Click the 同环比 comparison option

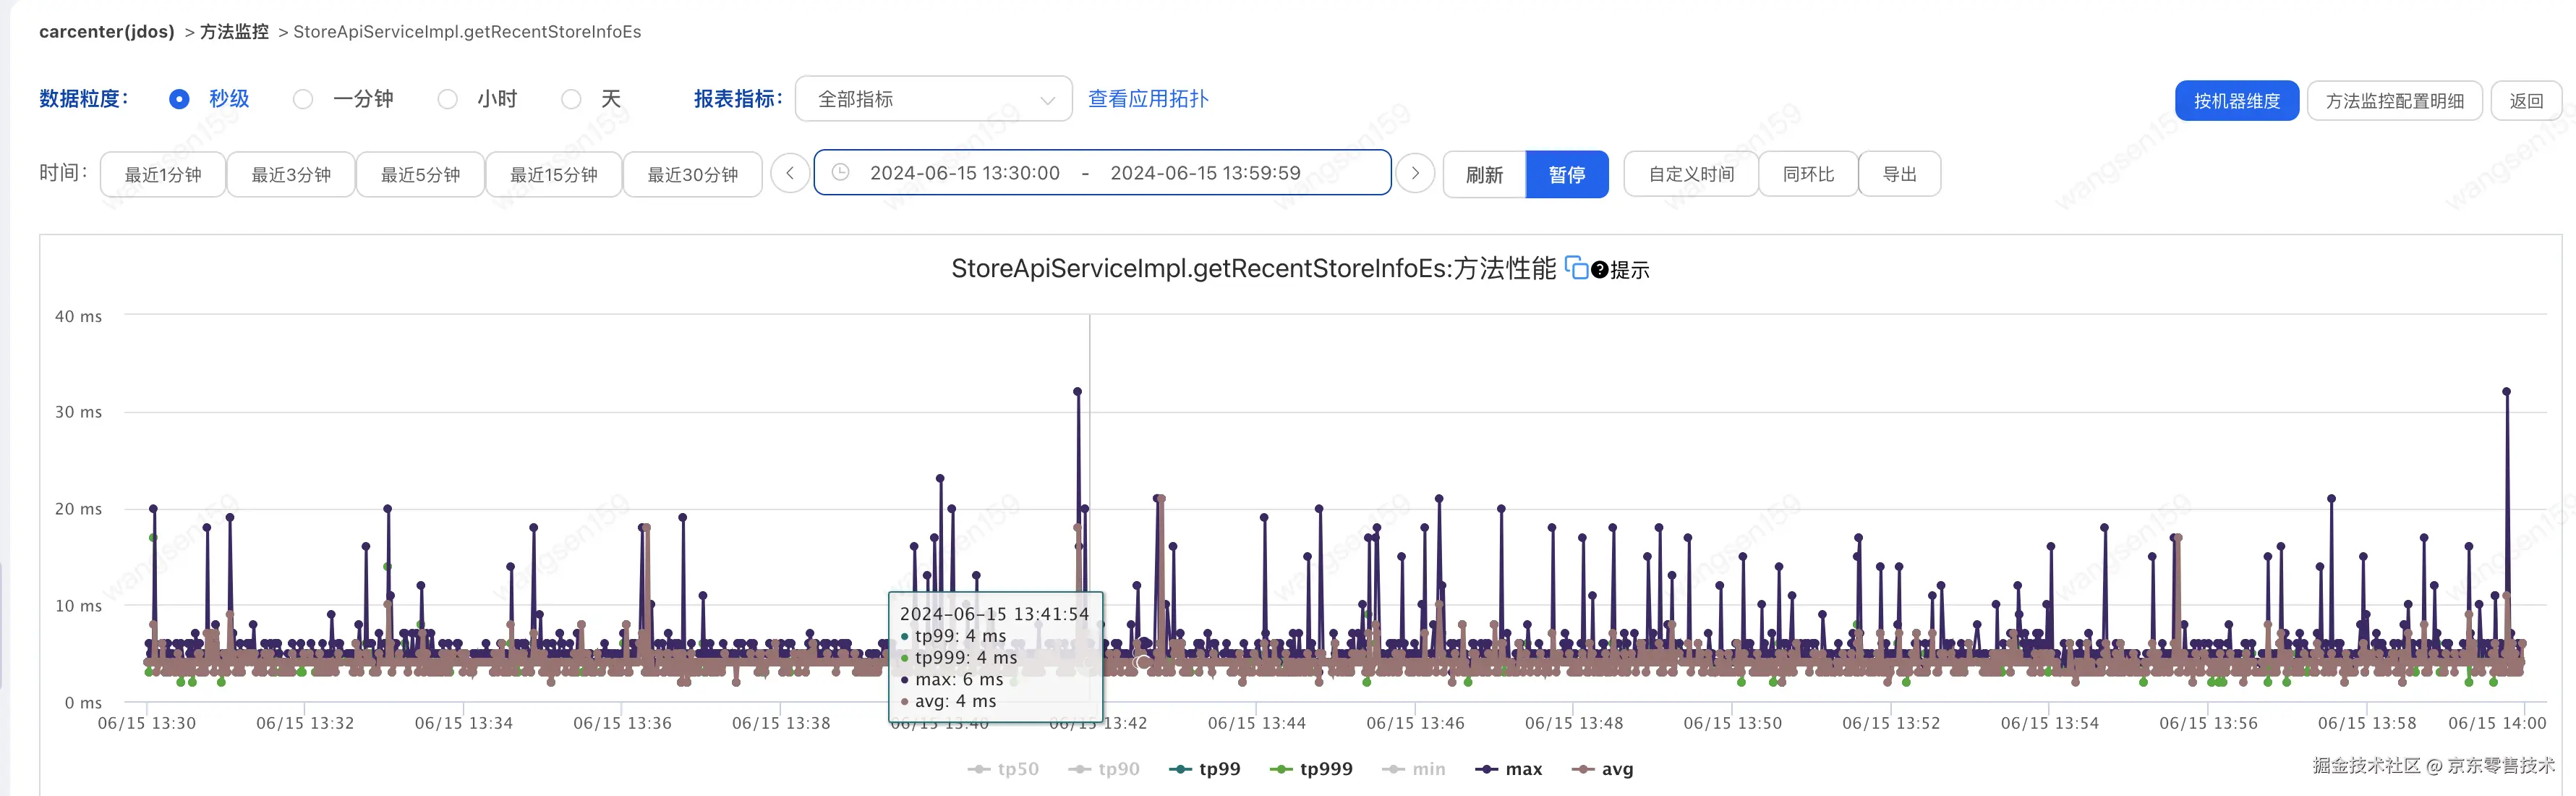coord(1808,174)
